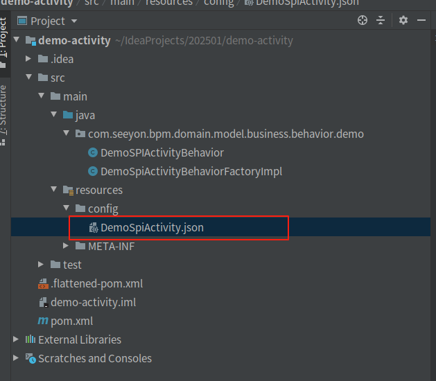Select DemoSpiActivity.json in the tree

coord(152,227)
